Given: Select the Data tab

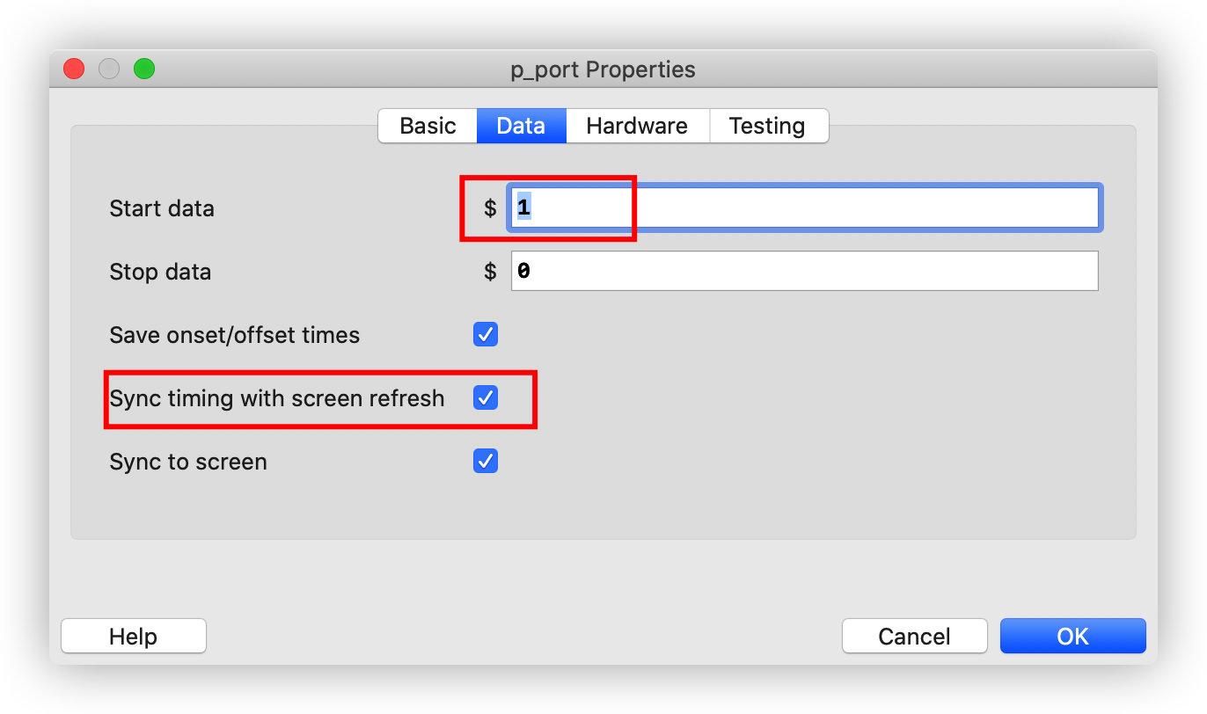Looking at the screenshot, I should click(521, 126).
